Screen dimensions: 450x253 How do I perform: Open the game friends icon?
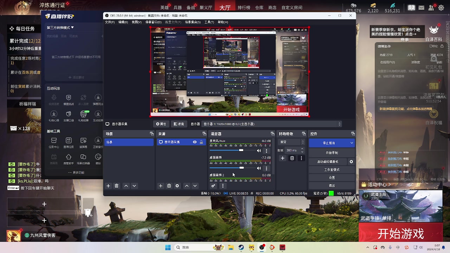[x=431, y=8]
